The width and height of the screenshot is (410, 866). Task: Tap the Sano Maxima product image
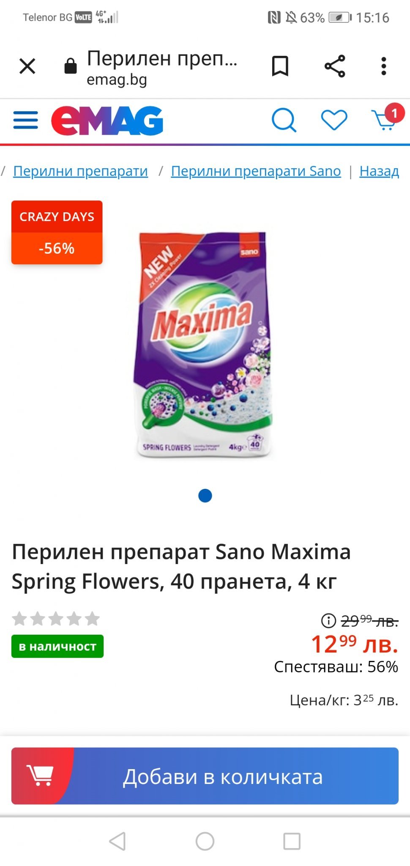point(203,344)
